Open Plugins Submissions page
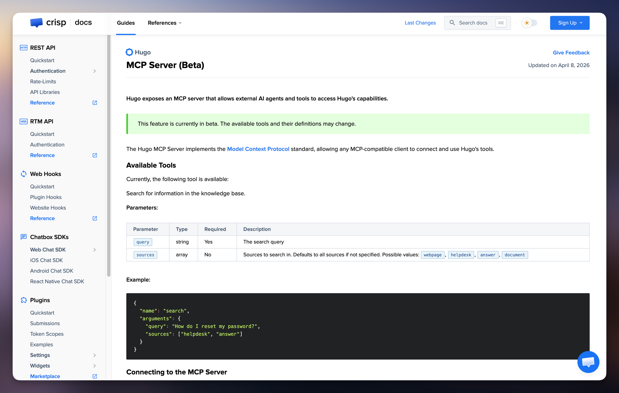The height and width of the screenshot is (393, 619). click(45, 323)
